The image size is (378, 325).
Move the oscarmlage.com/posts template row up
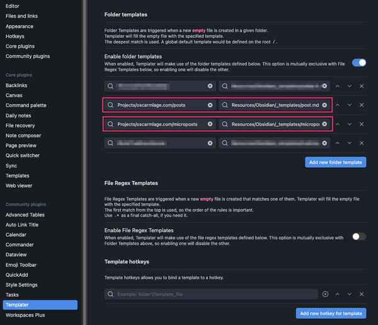[x=337, y=105]
